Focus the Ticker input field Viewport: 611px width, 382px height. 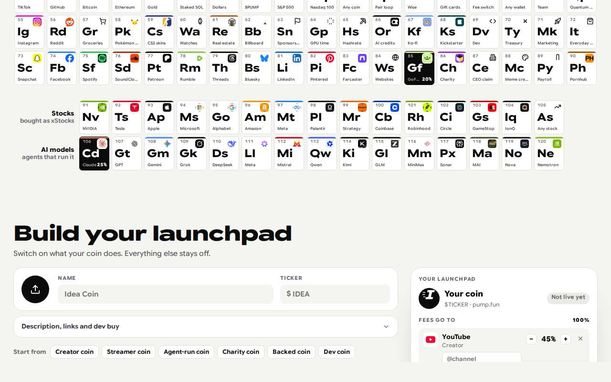point(335,294)
